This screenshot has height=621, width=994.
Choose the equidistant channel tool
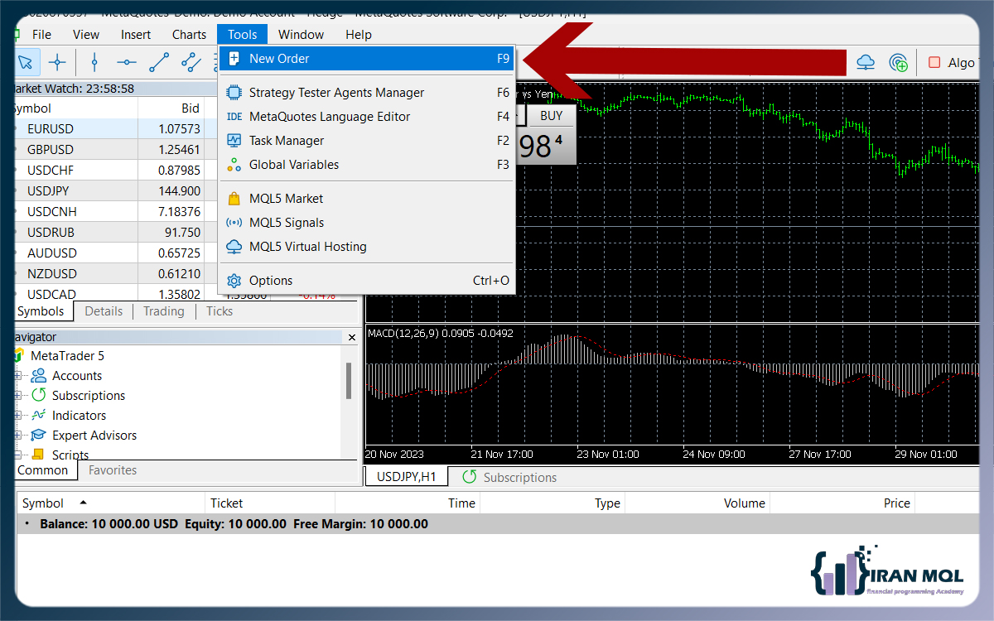pyautogui.click(x=191, y=62)
